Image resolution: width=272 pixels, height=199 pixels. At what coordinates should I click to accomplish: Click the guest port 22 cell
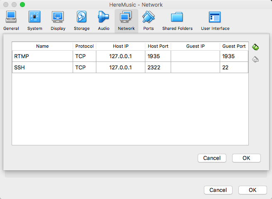[x=234, y=67]
